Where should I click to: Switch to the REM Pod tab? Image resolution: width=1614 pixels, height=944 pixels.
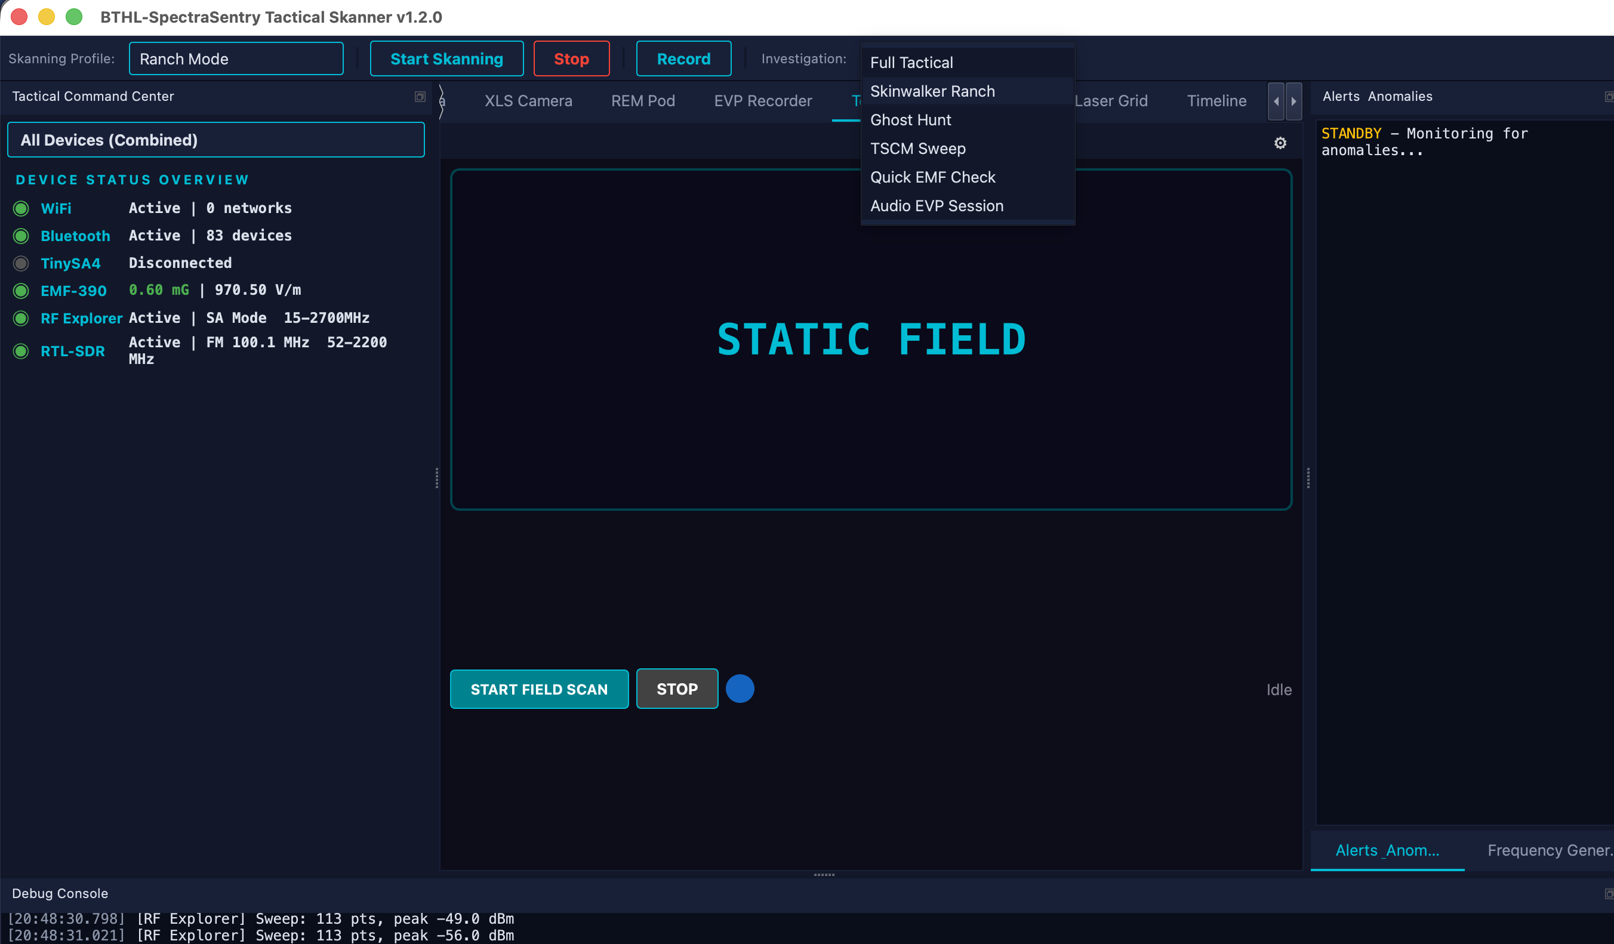pyautogui.click(x=642, y=101)
